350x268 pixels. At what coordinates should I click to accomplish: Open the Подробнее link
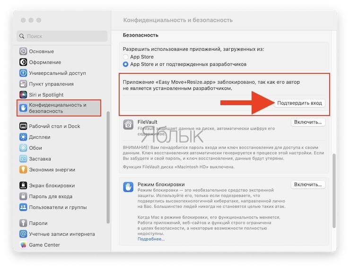click(x=151, y=239)
